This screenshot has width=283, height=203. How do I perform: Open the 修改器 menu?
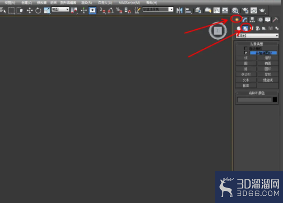tap(42, 3)
